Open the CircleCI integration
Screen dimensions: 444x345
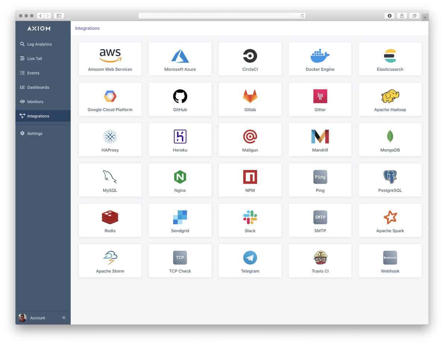click(x=250, y=59)
